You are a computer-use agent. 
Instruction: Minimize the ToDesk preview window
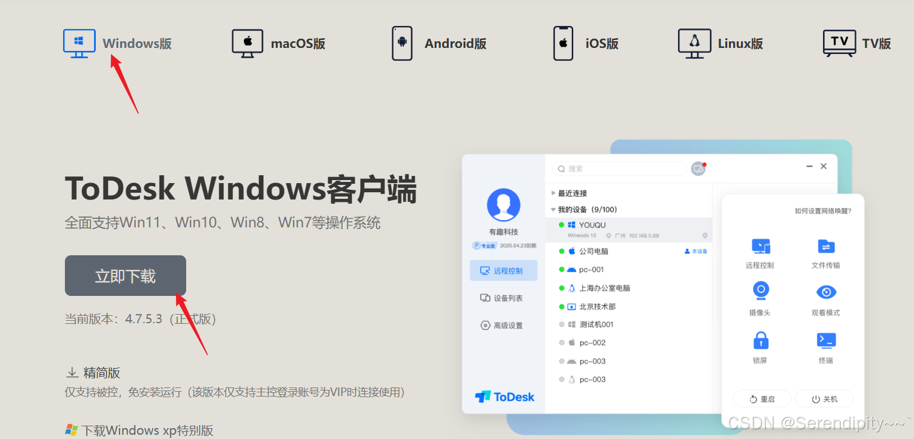[x=809, y=166]
